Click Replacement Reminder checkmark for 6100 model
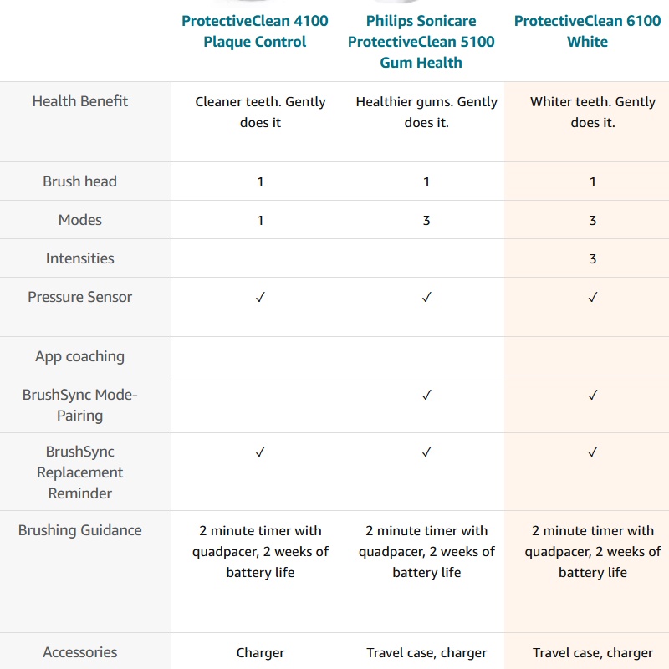Screen dimensions: 669x669 coord(593,452)
